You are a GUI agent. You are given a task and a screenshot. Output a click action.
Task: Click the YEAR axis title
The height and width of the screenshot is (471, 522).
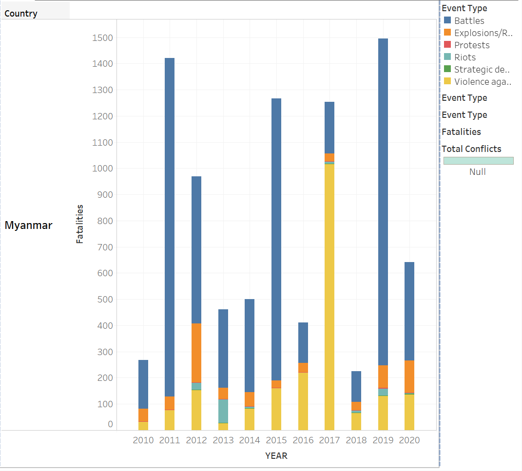[276, 456]
